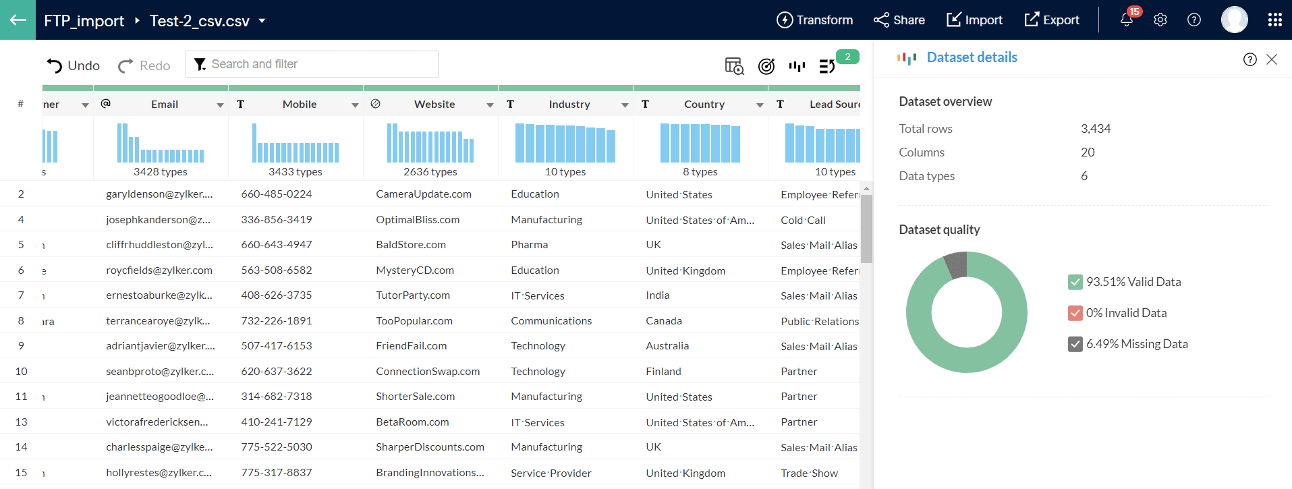Toggle the Valid Data checkbox
This screenshot has width=1292, height=489.
click(x=1075, y=282)
